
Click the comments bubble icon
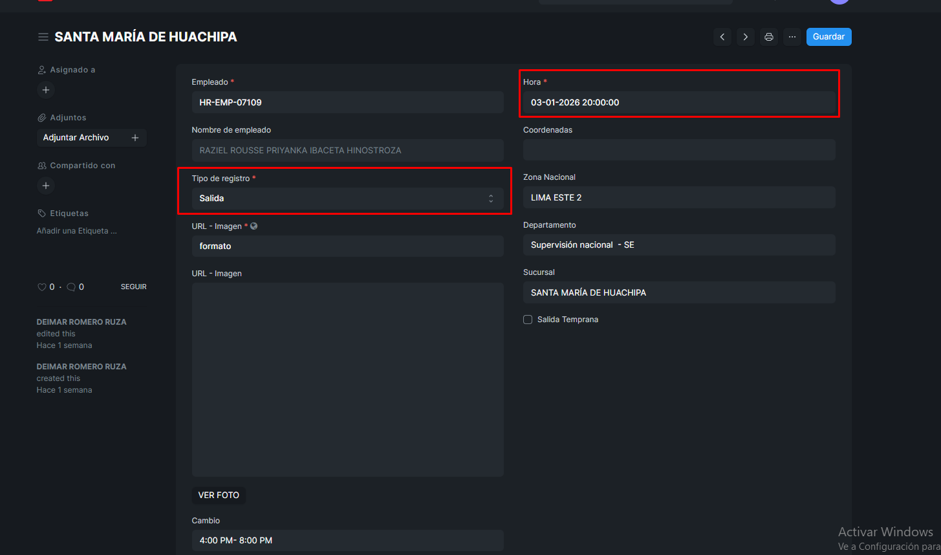click(x=71, y=287)
